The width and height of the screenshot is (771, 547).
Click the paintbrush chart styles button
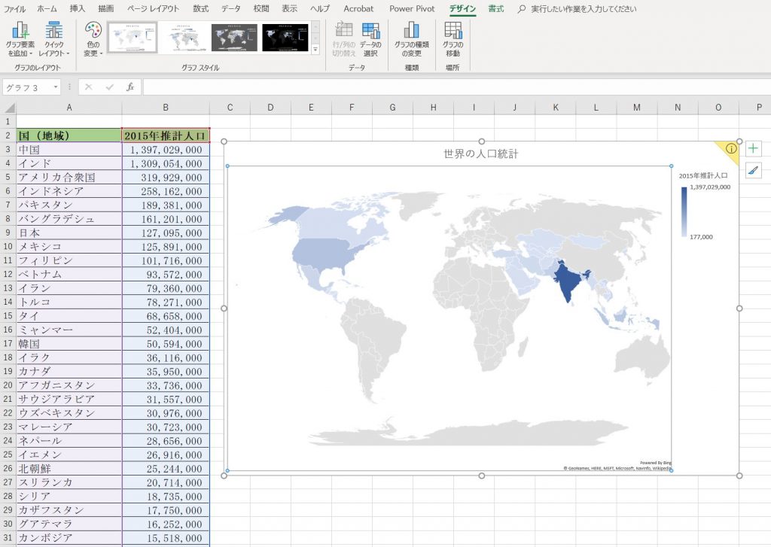click(x=754, y=171)
